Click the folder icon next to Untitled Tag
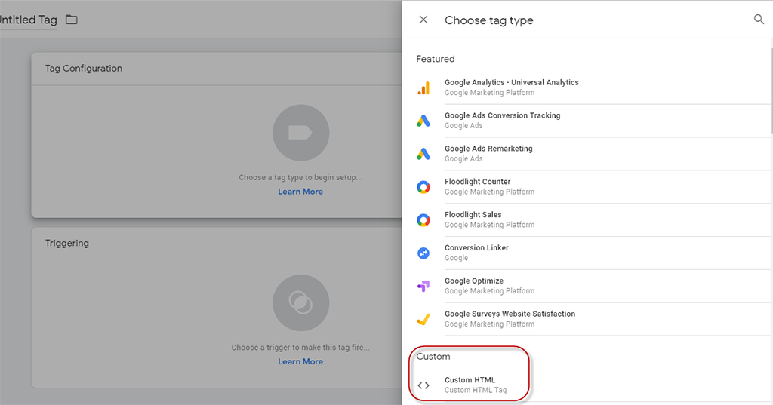 pos(72,20)
